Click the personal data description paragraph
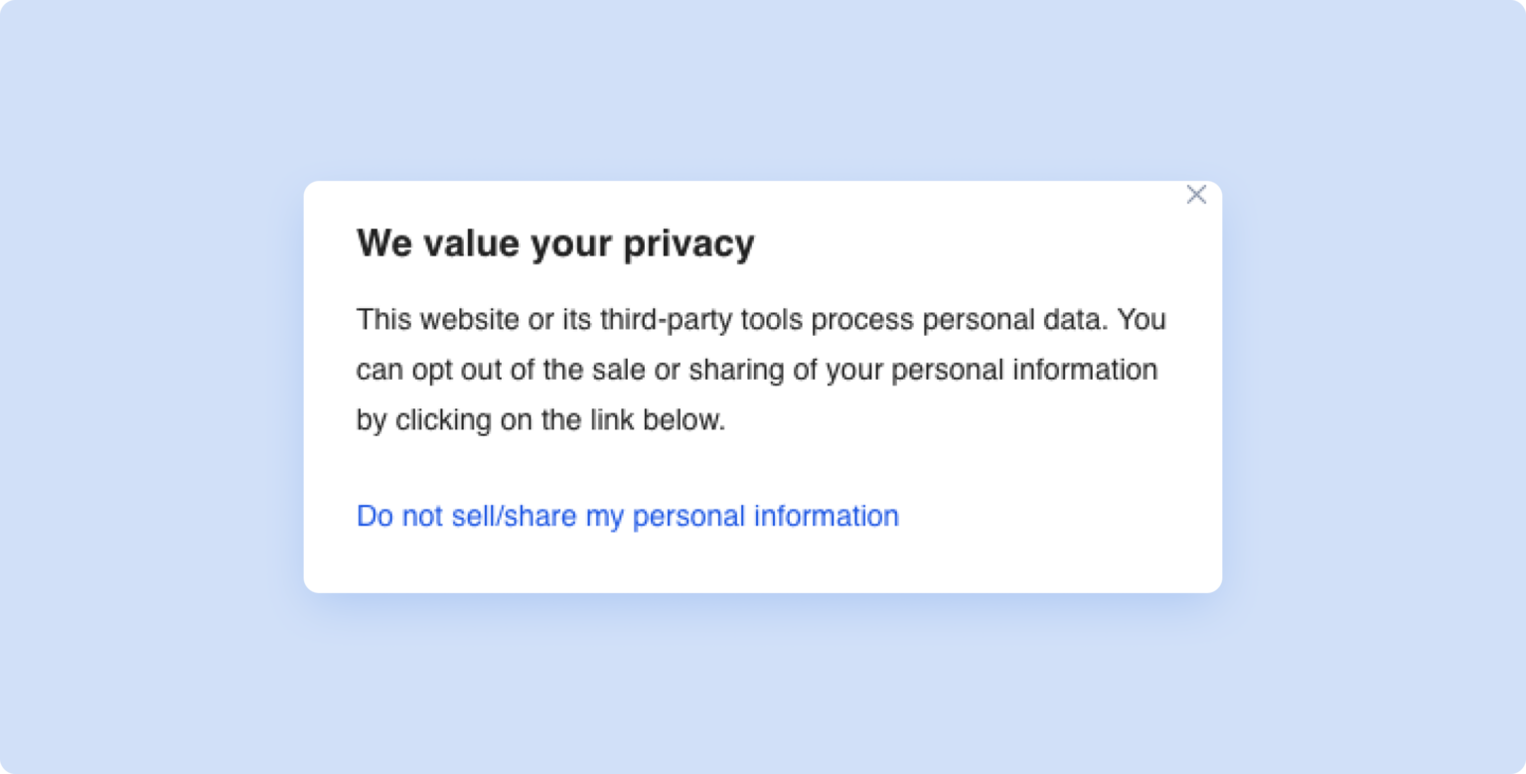This screenshot has height=774, width=1526. click(x=761, y=370)
